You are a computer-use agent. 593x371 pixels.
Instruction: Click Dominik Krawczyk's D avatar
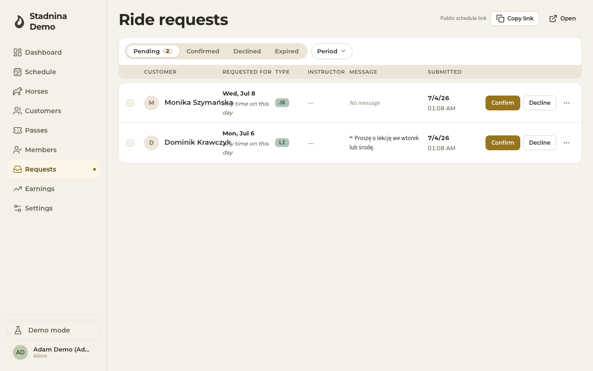151,143
